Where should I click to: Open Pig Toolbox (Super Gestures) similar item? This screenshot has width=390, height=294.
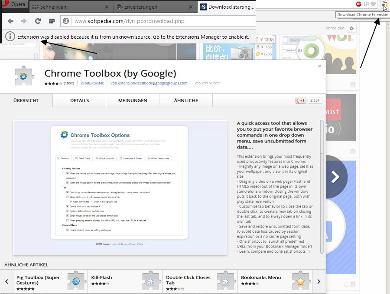tap(51, 281)
